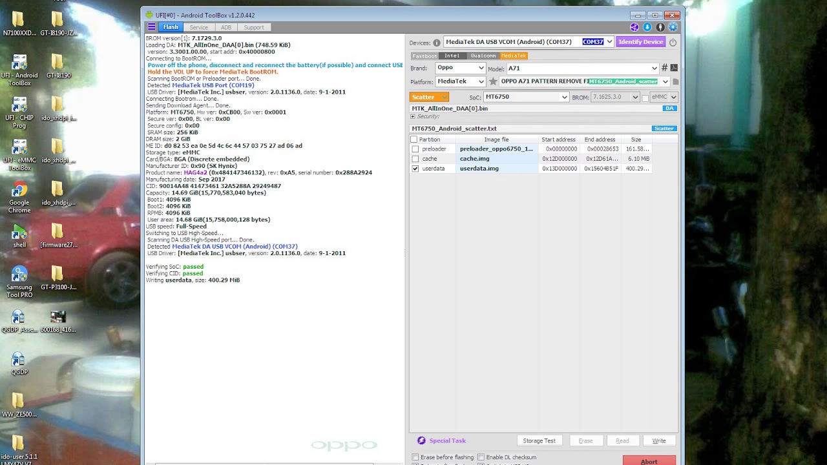Screen dimensions: 827x465
Task: Open the Special Task link
Action: [447, 440]
